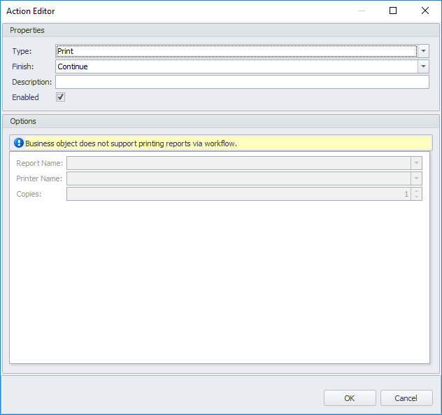
Task: Open the Printer Name dropdown arrow
Action: 416,178
